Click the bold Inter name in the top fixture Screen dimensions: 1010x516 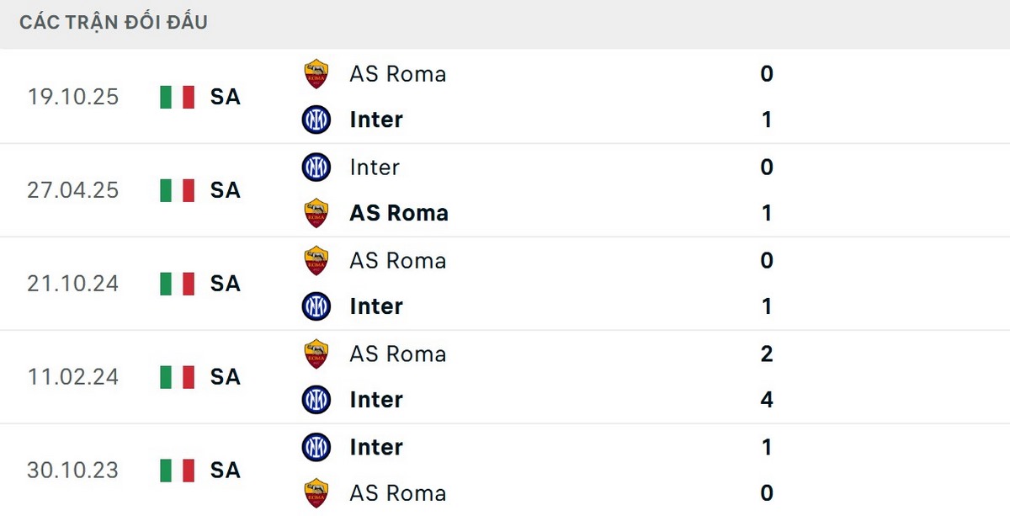pyautogui.click(x=375, y=120)
